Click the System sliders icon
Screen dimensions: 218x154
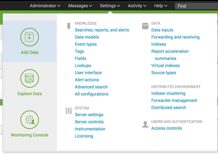tap(69, 111)
